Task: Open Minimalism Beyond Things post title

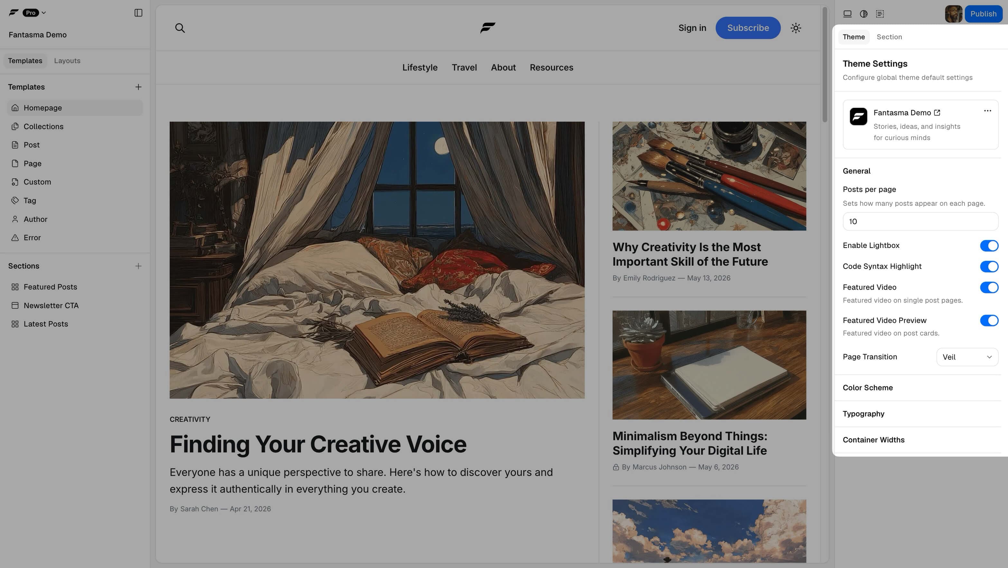Action: click(690, 443)
